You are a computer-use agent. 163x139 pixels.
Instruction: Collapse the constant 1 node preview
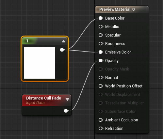[63, 41]
